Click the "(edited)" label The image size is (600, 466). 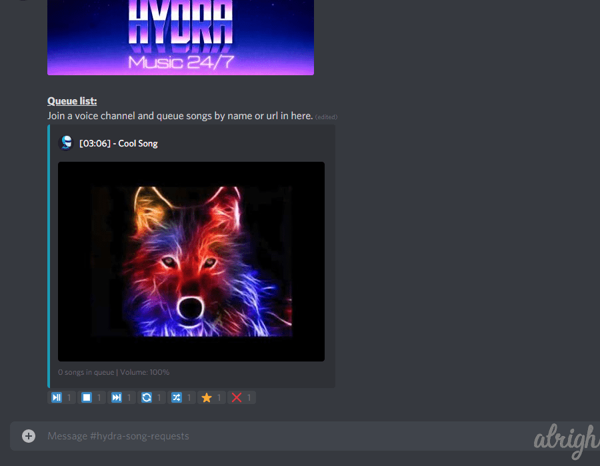click(x=326, y=116)
